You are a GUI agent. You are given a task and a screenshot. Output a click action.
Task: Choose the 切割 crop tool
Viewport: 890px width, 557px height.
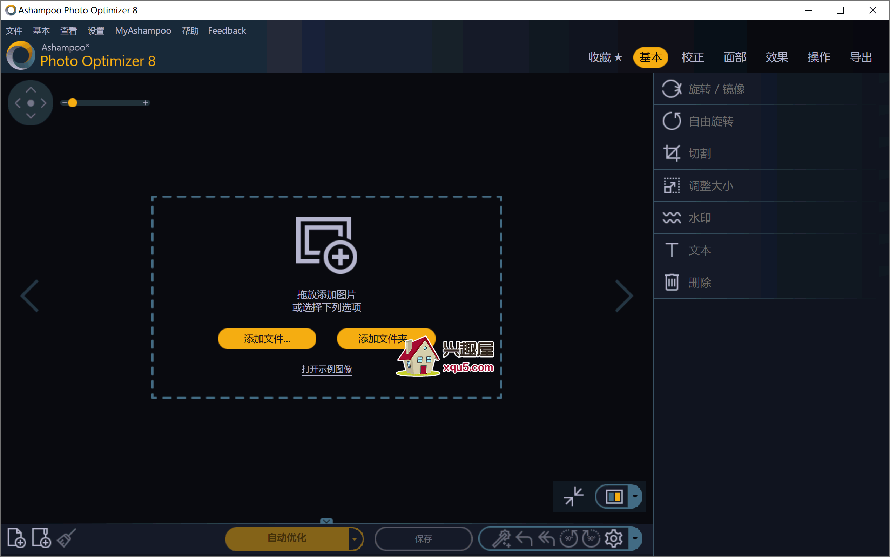click(771, 153)
